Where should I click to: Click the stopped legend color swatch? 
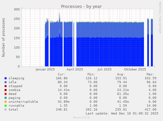[6, 86]
